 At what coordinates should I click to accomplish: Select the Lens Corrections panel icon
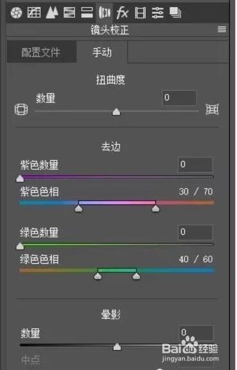pos(105,12)
